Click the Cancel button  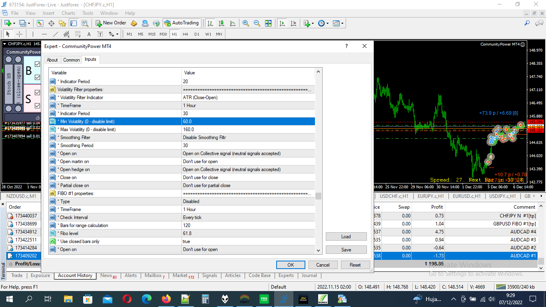[x=323, y=265]
